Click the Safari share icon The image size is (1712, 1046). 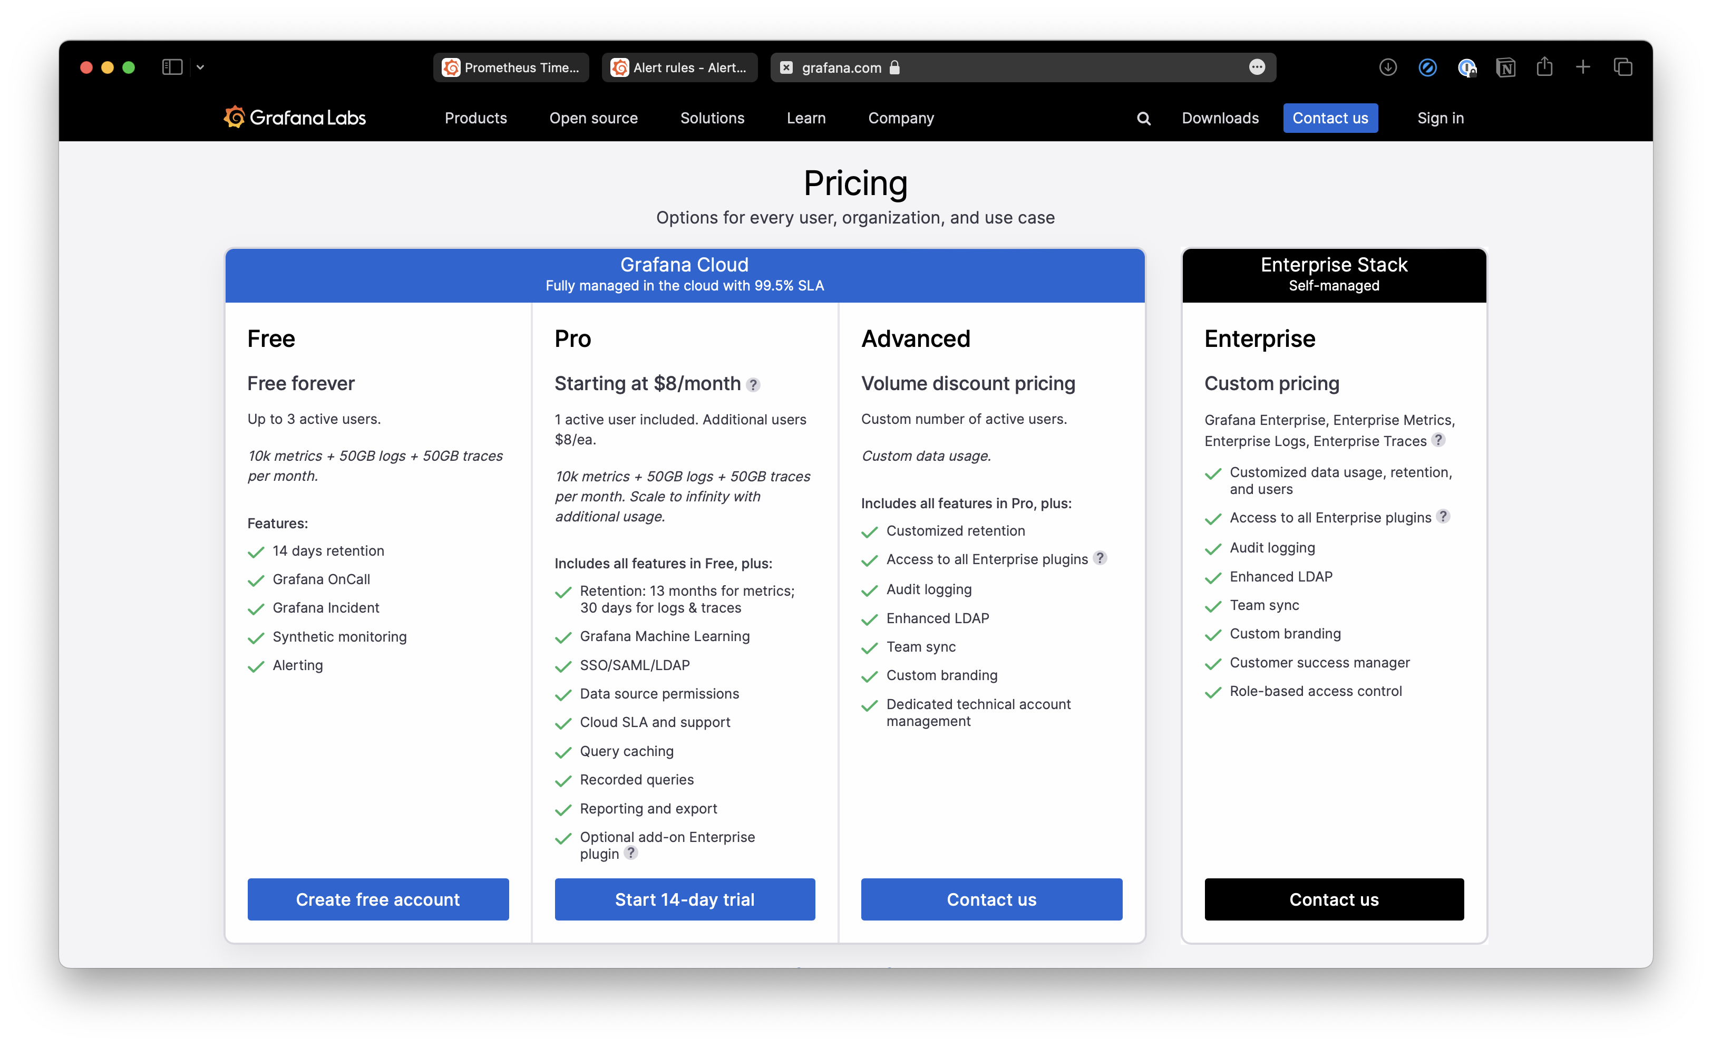click(1544, 67)
